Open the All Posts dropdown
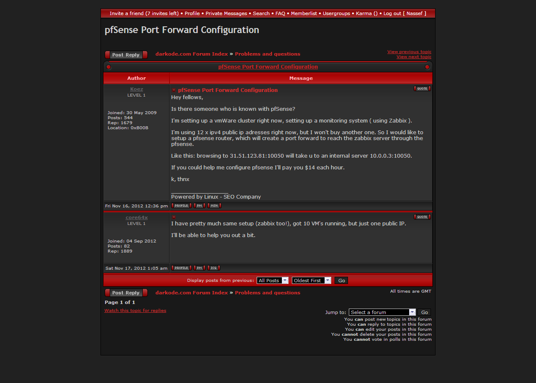Image resolution: width=536 pixels, height=383 pixels. coord(273,281)
